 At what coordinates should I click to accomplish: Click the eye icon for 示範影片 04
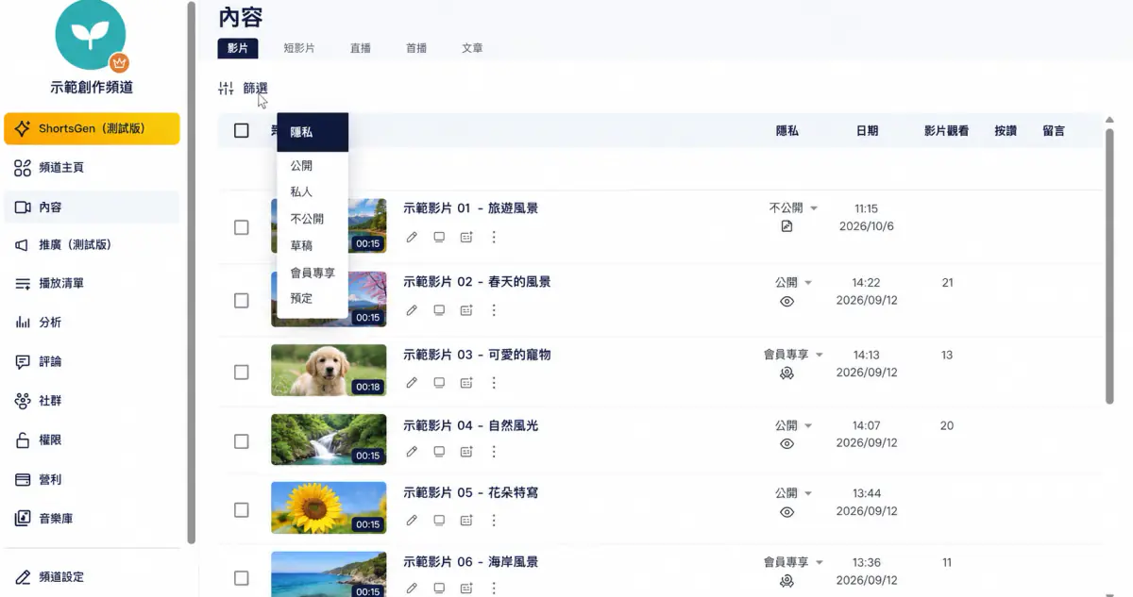pyautogui.click(x=786, y=444)
